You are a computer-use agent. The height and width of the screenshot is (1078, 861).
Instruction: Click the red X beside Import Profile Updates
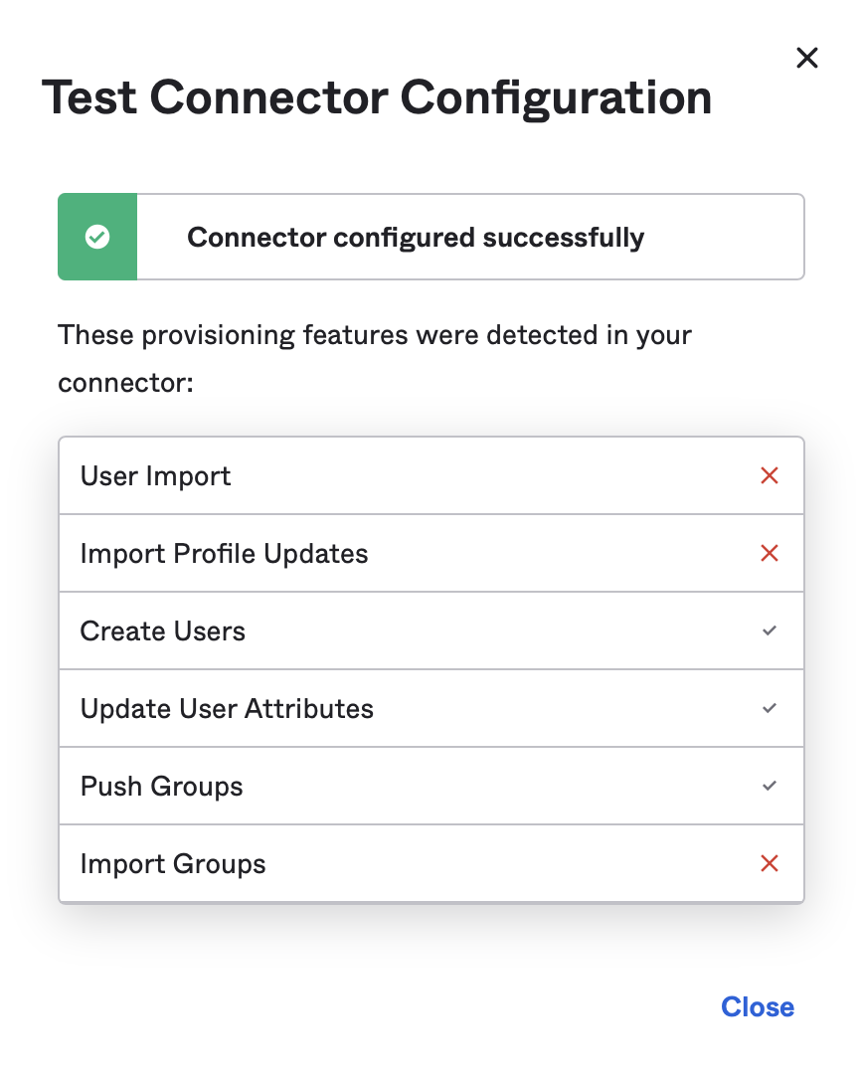770,553
